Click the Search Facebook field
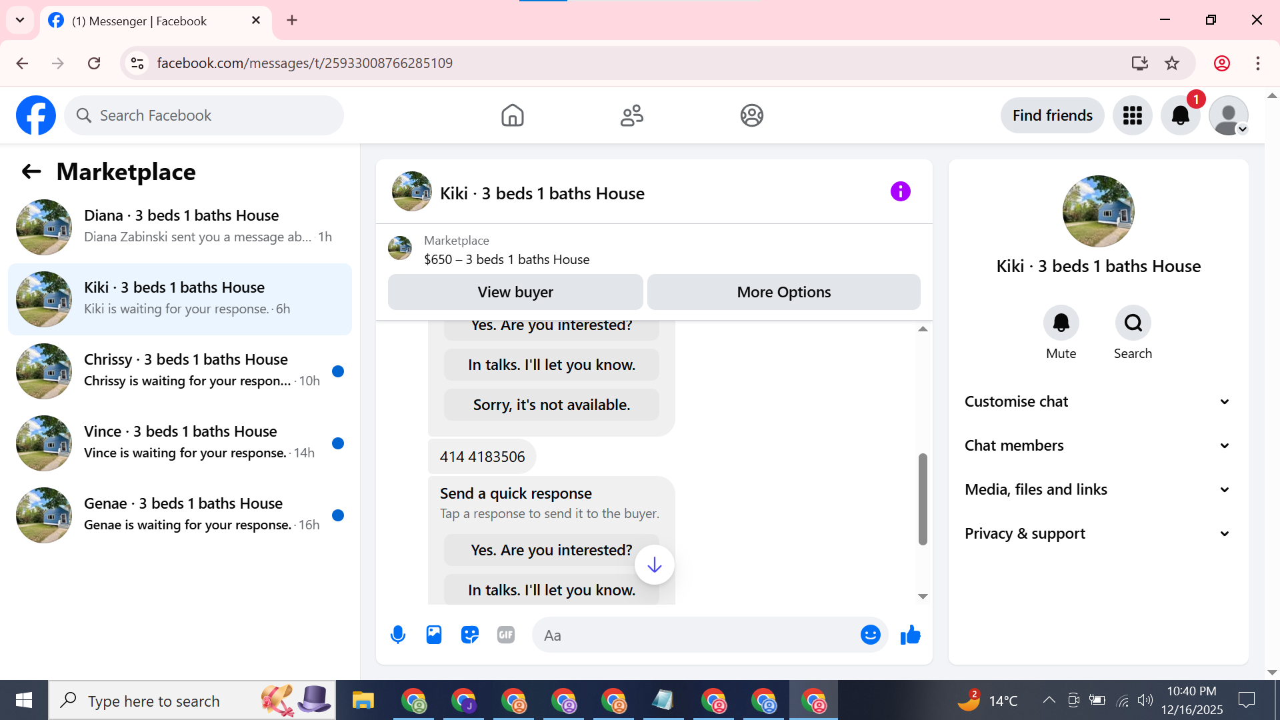This screenshot has height=720, width=1280. click(204, 115)
